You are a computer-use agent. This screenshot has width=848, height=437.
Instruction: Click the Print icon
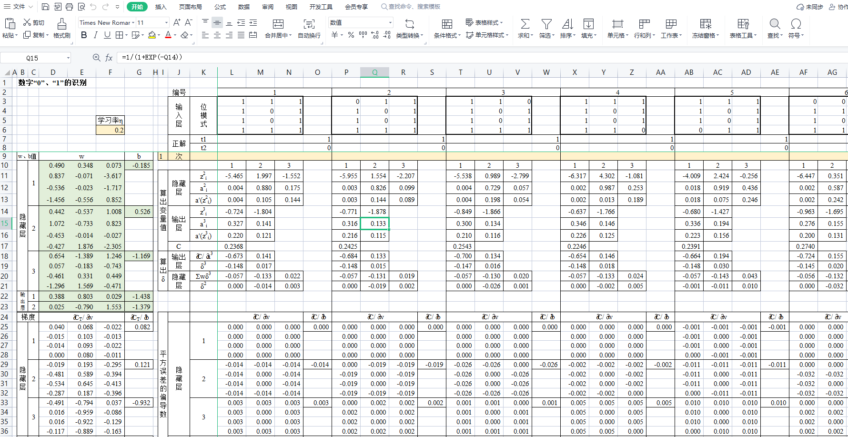(69, 7)
